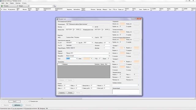Click the toolbar search text field

[42, 6]
